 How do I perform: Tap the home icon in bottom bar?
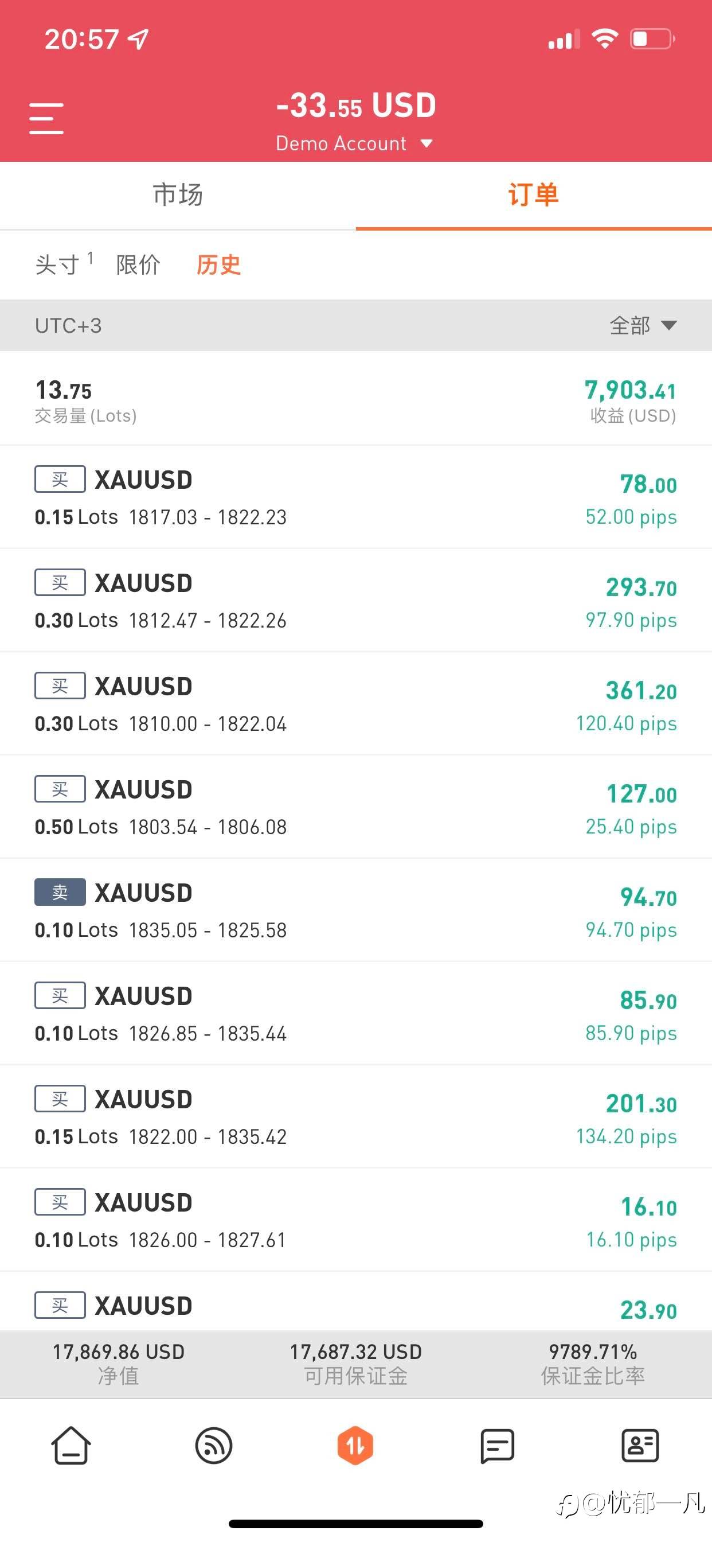pos(71,1446)
